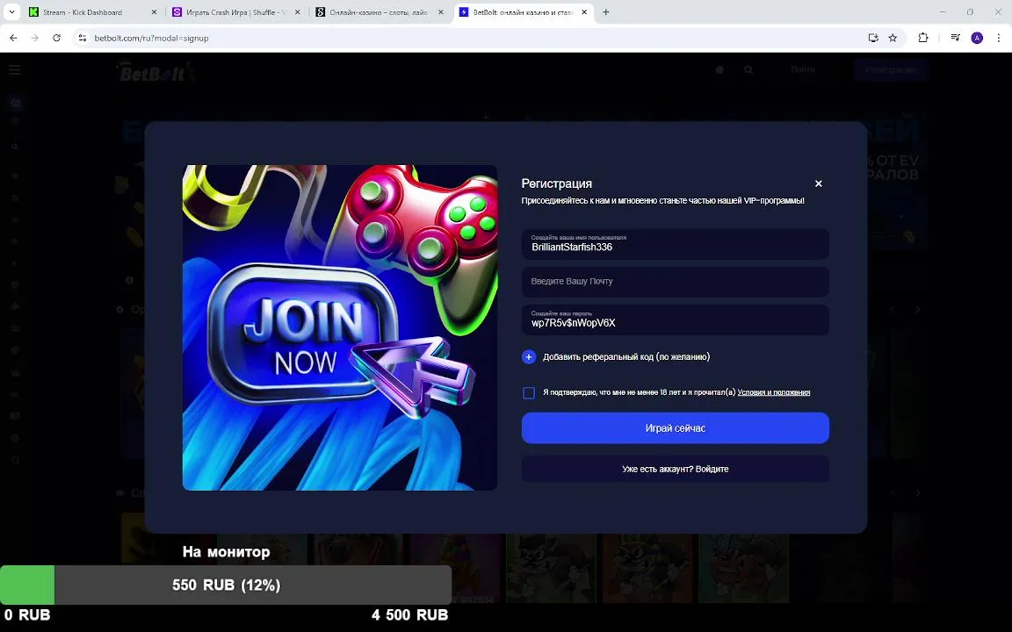Go forward in browser history
Image resolution: width=1012 pixels, height=632 pixels.
35,38
